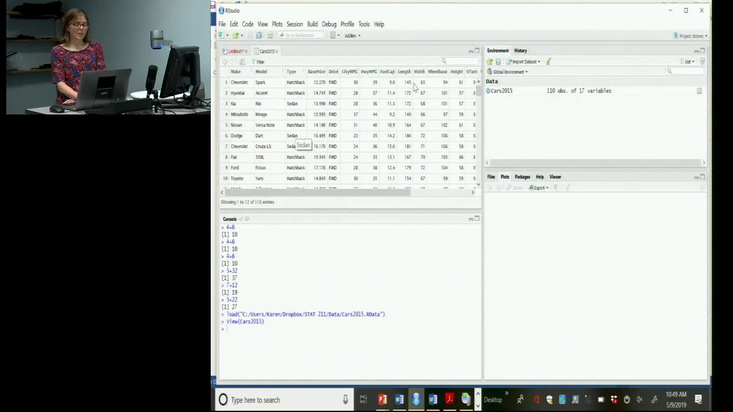
Task: Open Task View on the taskbar
Action: pos(363,400)
